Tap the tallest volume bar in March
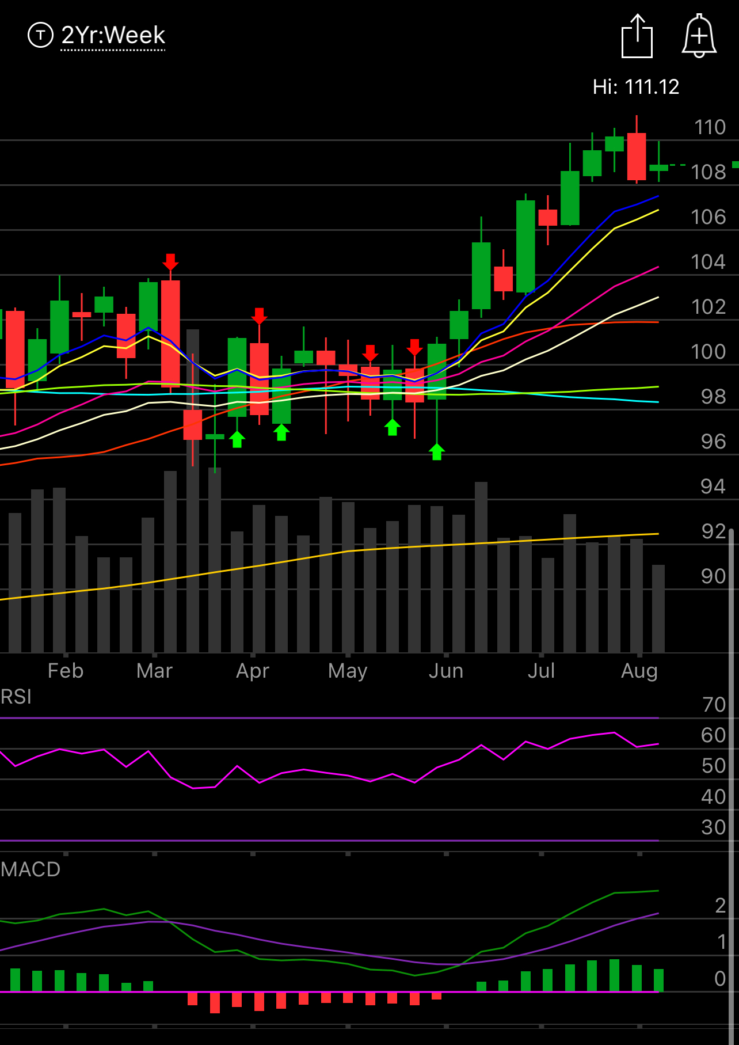Screen dimensions: 739x1045 (x=193, y=491)
